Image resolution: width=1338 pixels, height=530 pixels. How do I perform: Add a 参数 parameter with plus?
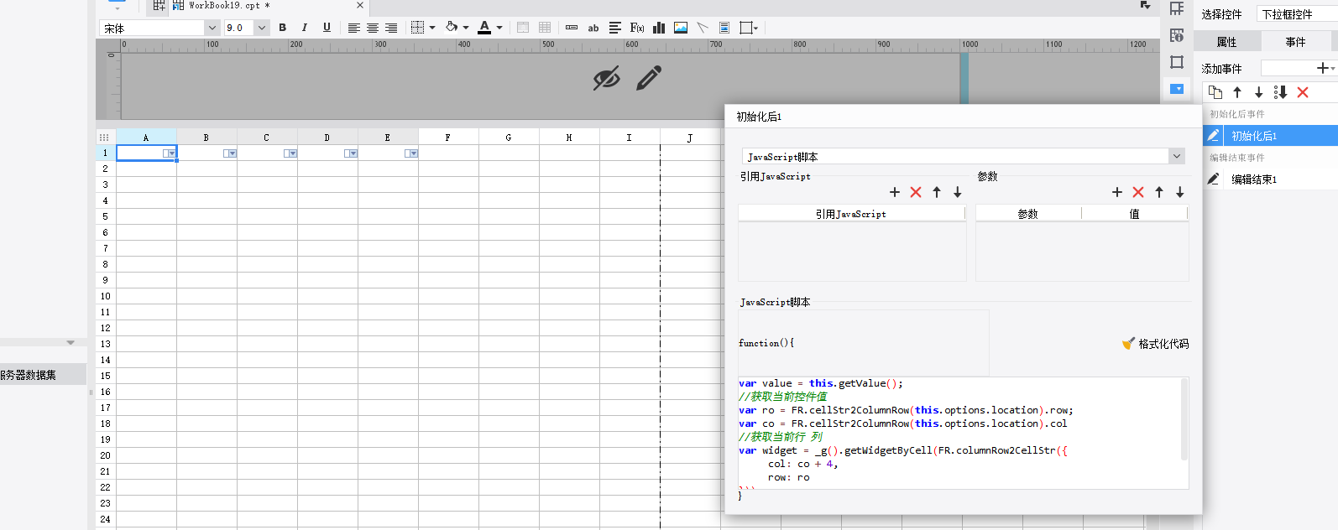[1117, 192]
